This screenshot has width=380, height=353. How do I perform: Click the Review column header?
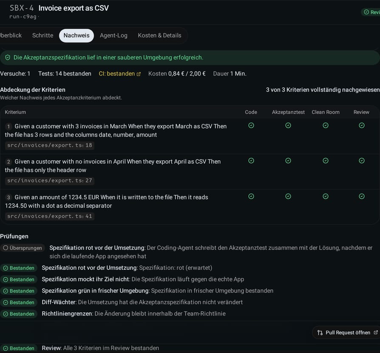pos(361,112)
